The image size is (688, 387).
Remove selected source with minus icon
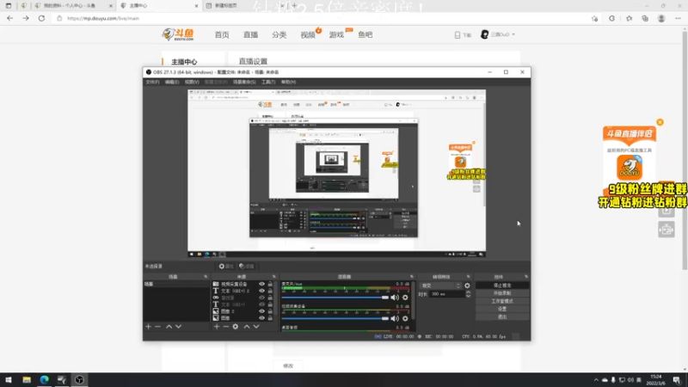pos(226,327)
